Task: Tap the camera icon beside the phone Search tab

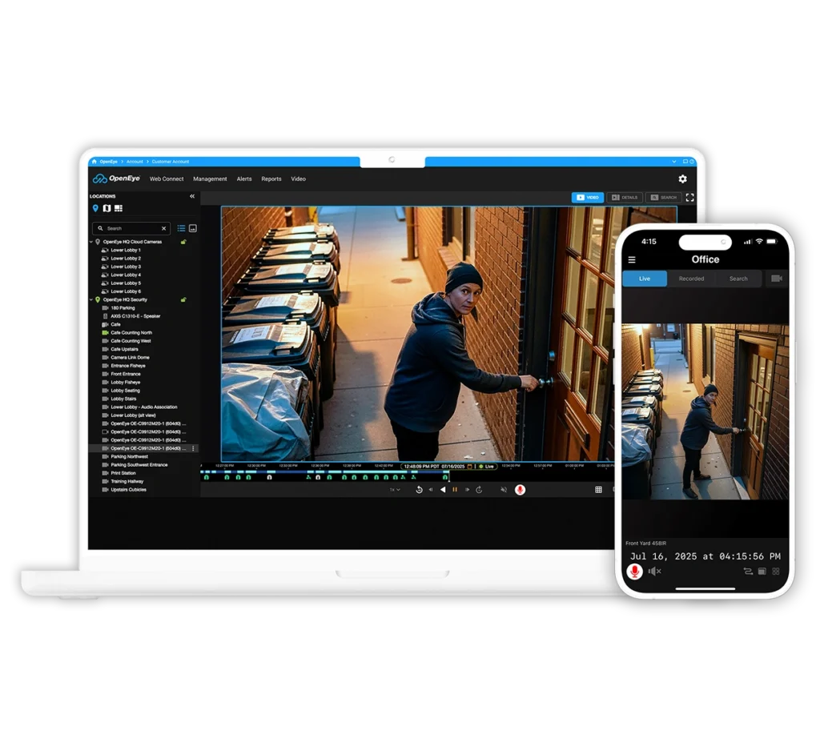Action: [775, 279]
